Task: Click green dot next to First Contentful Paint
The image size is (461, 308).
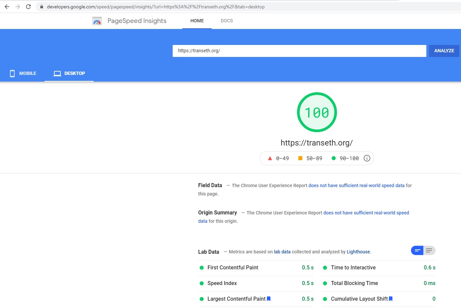Action: [202, 268]
